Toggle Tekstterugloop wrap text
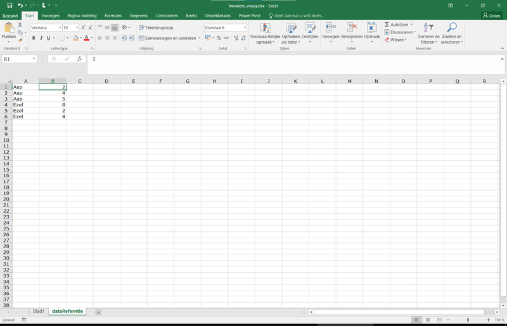This screenshot has height=326, width=507. click(156, 28)
